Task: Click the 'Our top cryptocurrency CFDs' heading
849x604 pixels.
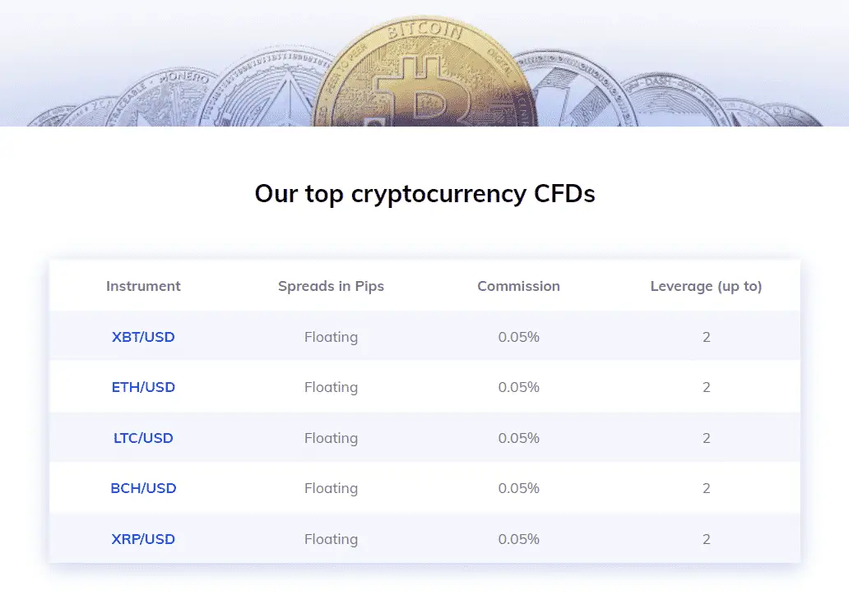Action: click(x=425, y=194)
